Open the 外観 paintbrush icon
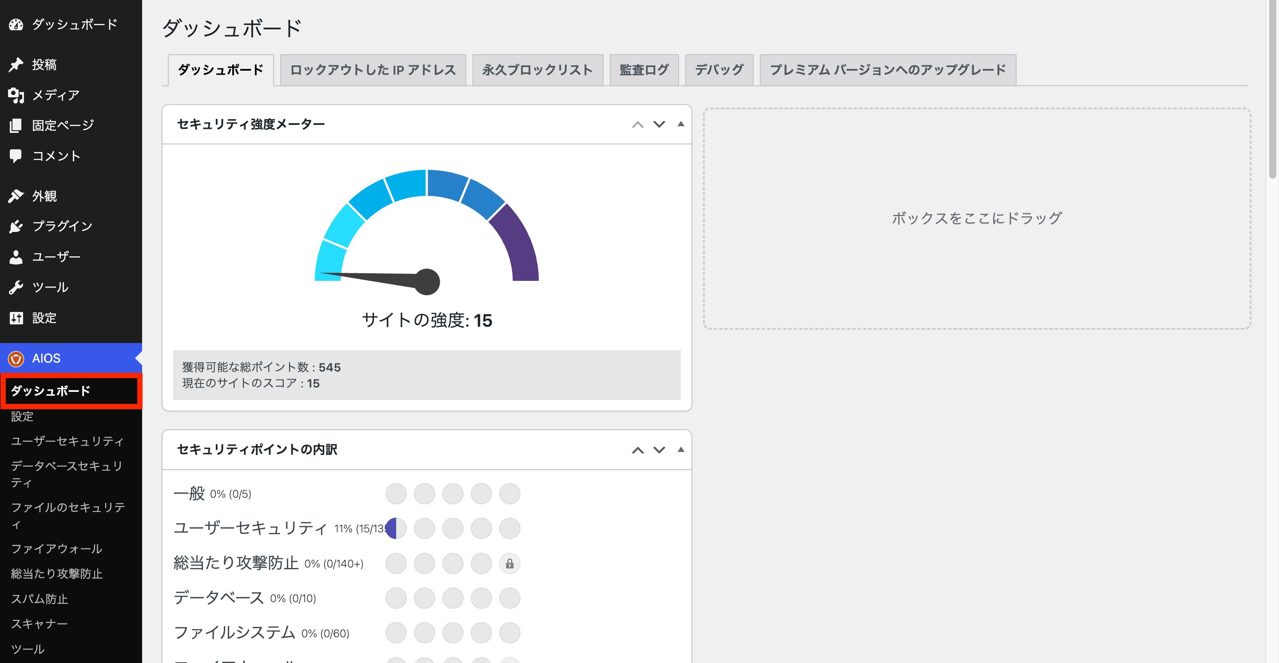The width and height of the screenshot is (1279, 663). [16, 196]
